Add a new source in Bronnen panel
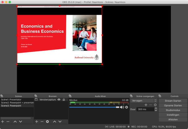188x129 pixels. (x=37, y=122)
